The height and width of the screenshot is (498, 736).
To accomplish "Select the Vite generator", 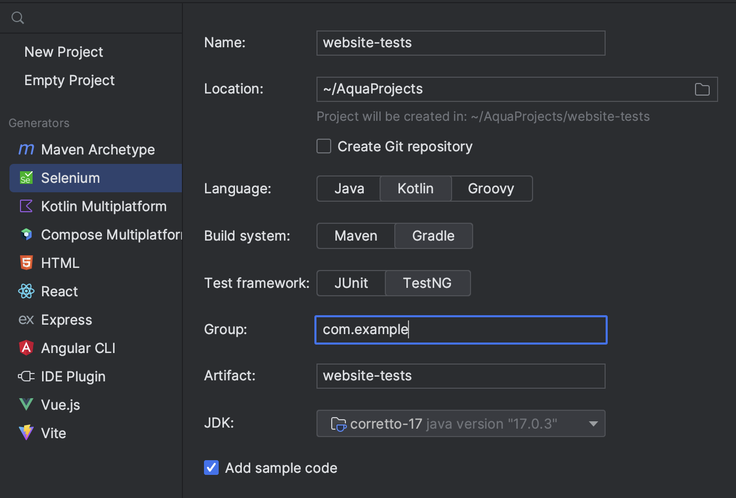I will (54, 433).
